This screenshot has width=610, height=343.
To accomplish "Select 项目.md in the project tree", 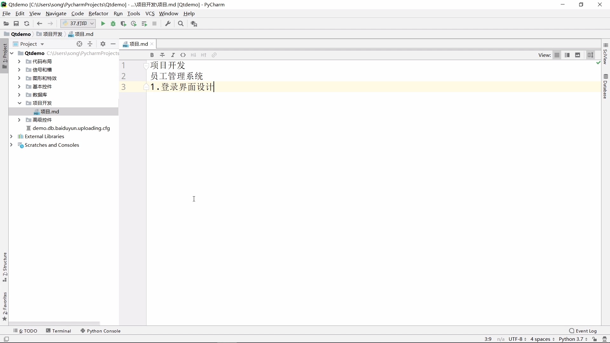I will pyautogui.click(x=50, y=111).
